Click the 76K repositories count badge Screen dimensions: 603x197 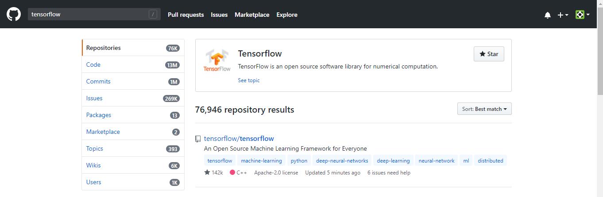tap(173, 48)
